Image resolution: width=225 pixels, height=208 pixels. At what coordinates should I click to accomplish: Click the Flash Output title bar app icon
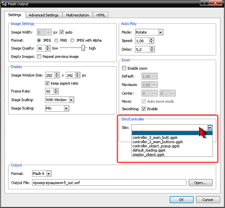pos(4,4)
